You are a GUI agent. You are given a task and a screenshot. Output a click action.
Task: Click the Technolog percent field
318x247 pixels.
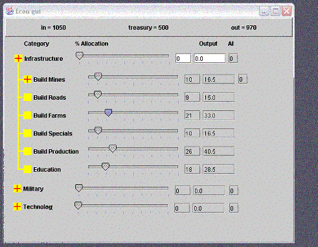(182, 208)
